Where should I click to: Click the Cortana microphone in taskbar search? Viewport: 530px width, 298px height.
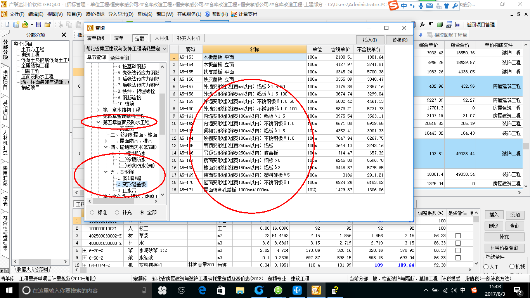144,290
